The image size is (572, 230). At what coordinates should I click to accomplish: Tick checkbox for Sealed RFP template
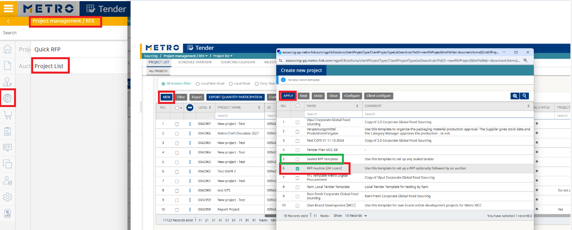pyautogui.click(x=298, y=159)
